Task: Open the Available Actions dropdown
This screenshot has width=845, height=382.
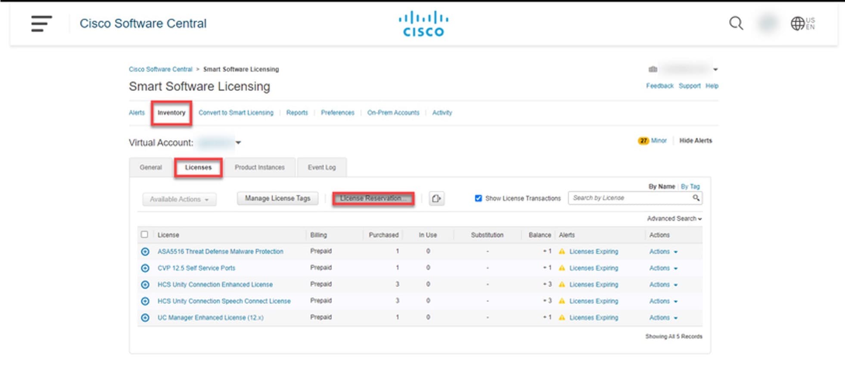Action: (179, 199)
